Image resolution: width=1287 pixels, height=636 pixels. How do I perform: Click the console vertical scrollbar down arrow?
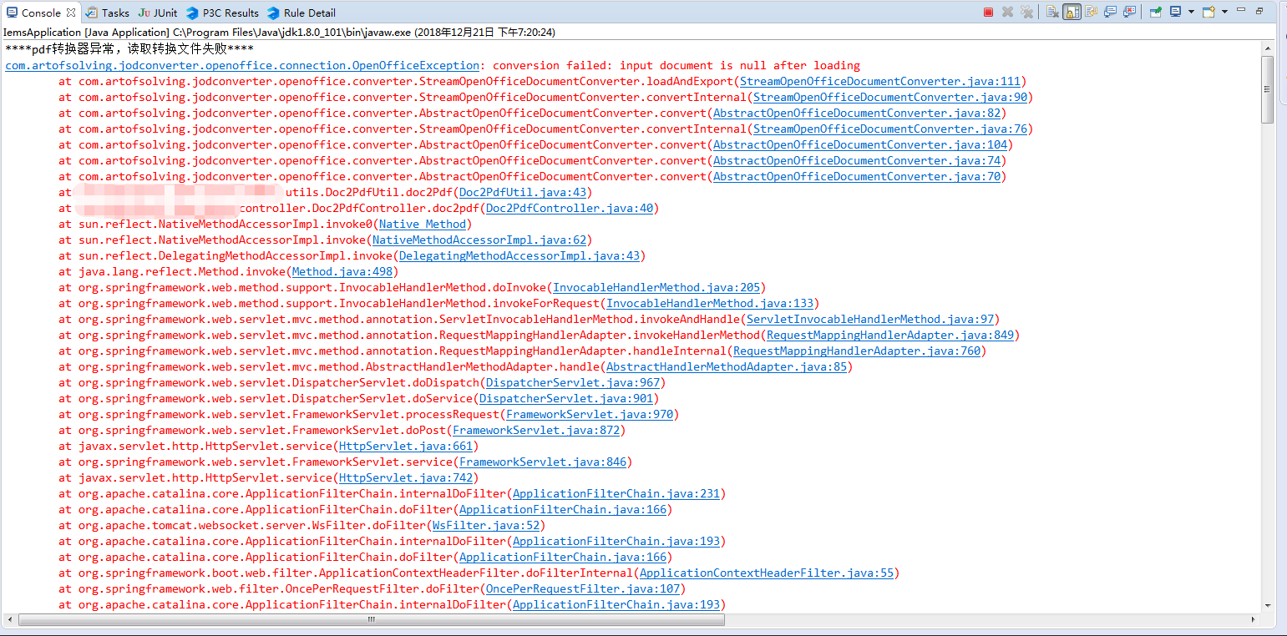1268,606
